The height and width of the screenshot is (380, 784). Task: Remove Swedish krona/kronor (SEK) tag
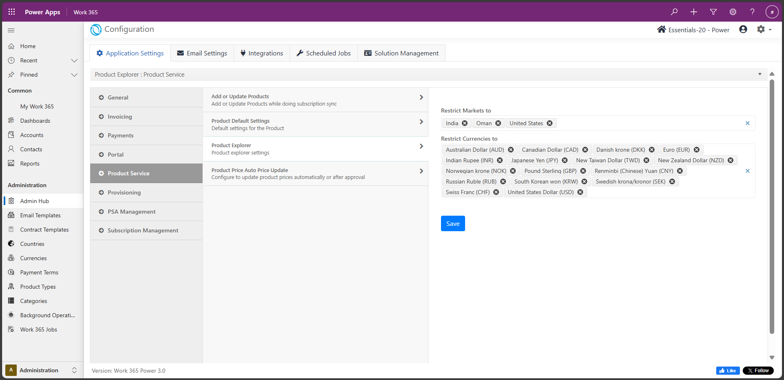coord(672,181)
